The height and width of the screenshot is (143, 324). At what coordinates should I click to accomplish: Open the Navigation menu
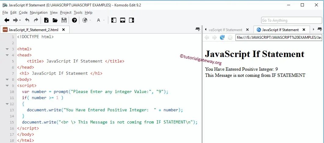pos(39,13)
